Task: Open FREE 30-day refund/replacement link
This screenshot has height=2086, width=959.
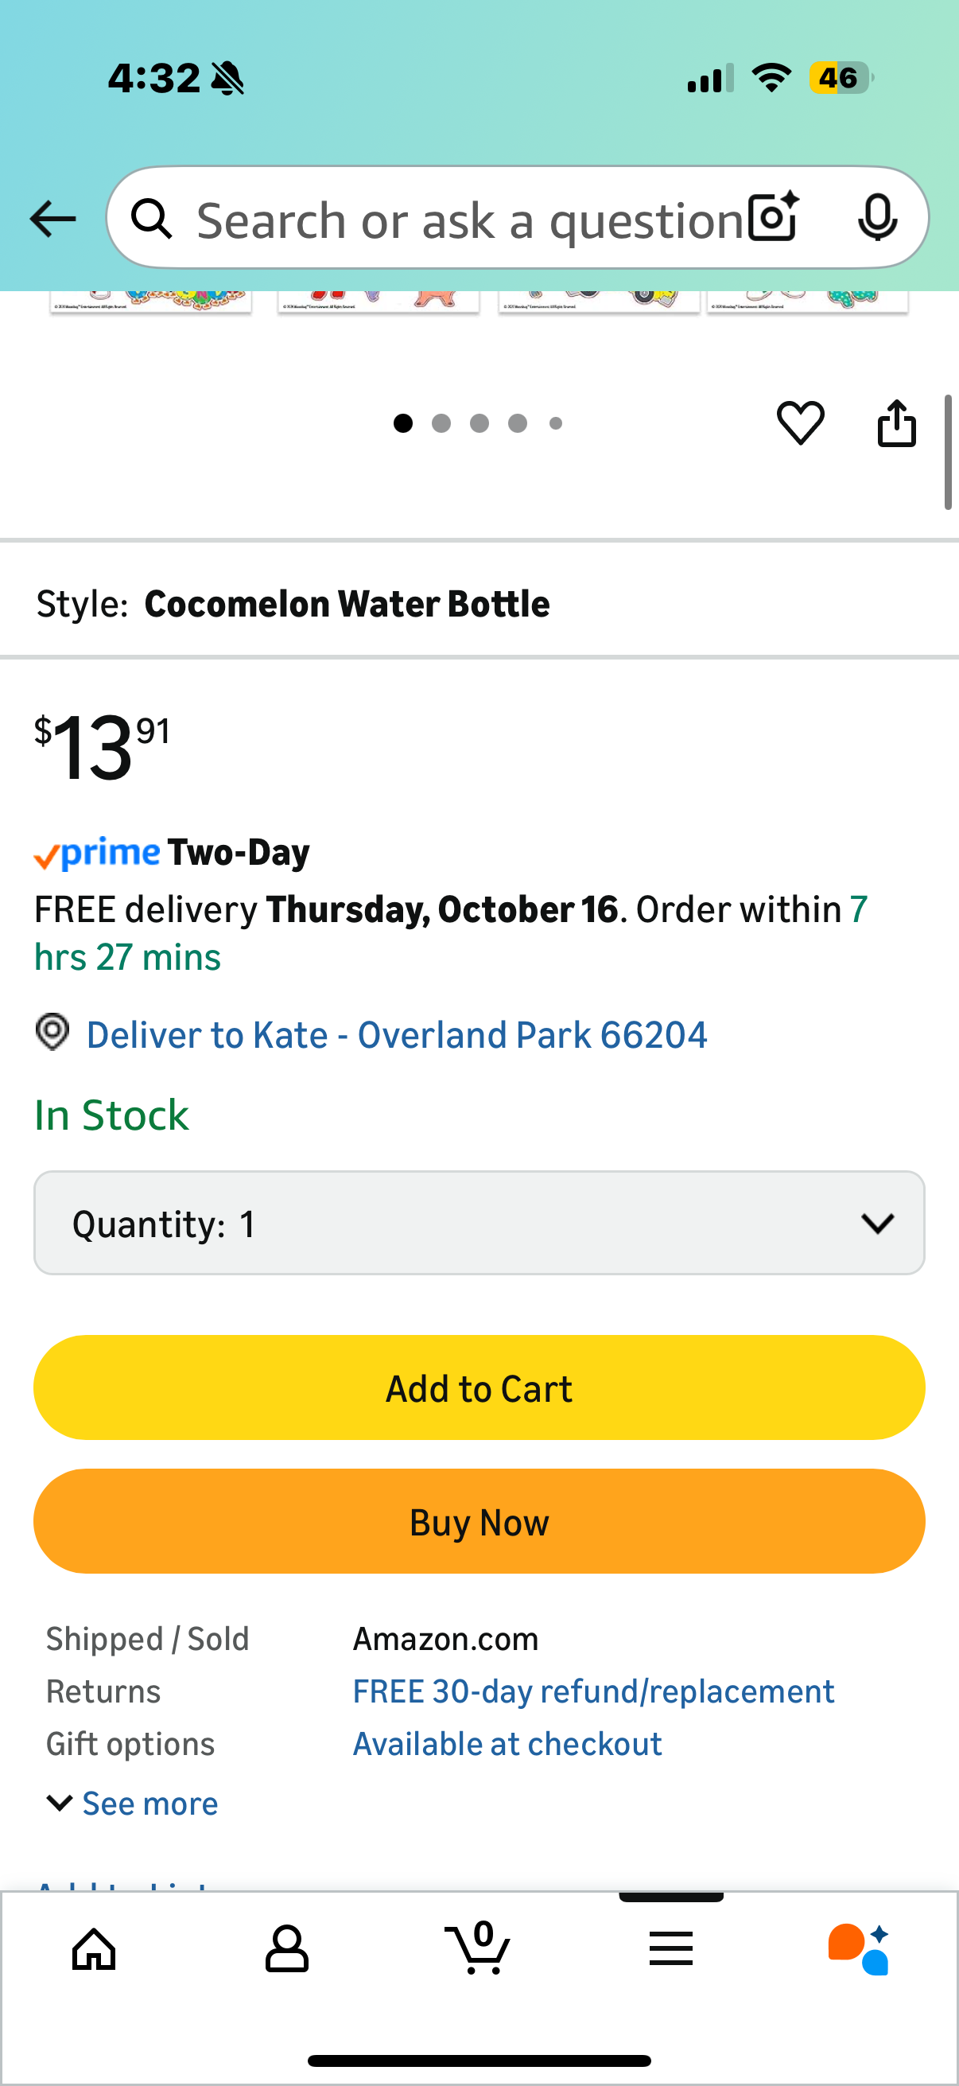Action: coord(593,1691)
